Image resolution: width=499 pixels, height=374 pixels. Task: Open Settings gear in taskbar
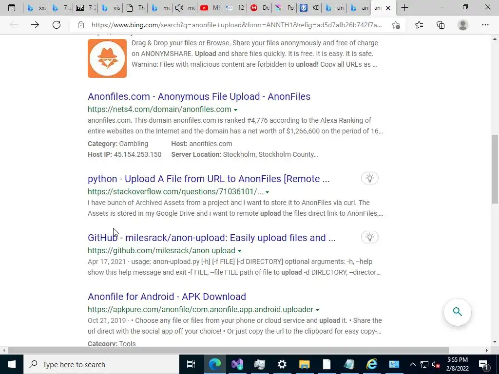pos(282,364)
